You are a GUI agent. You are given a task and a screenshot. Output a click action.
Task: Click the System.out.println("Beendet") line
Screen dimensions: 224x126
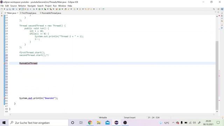(38, 98)
